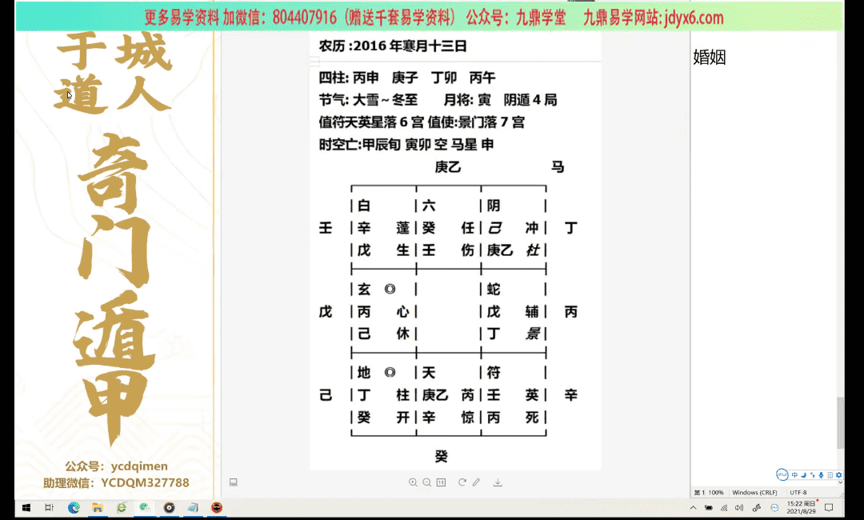Open the Windows Start menu

[x=25, y=507]
